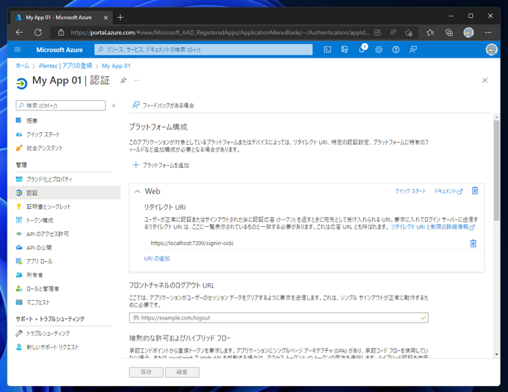Close the My App 01 browser tab

(x=105, y=17)
